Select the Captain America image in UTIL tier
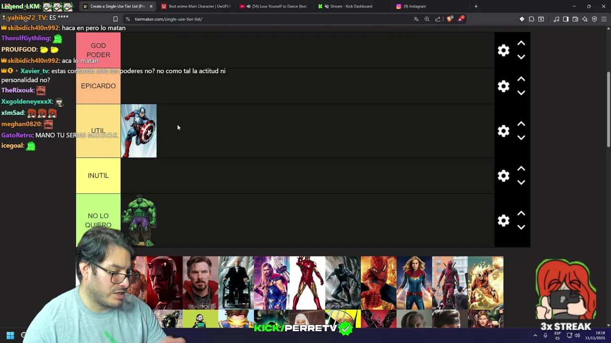 138,131
